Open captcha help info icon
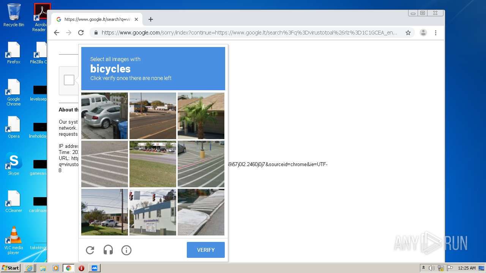The width and height of the screenshot is (486, 273). tap(126, 250)
